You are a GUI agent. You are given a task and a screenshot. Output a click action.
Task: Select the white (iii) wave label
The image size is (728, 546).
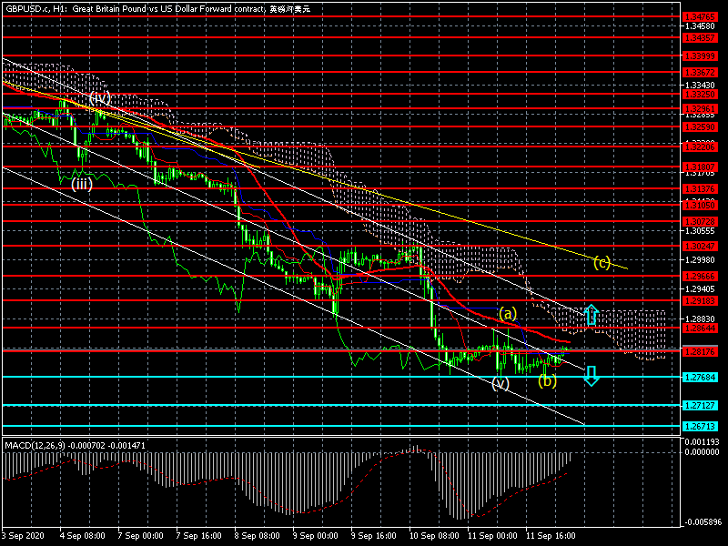tap(82, 183)
